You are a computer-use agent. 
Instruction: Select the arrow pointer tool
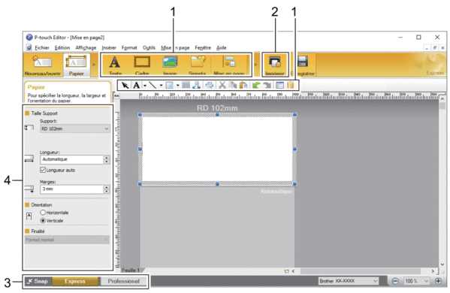[x=125, y=85]
